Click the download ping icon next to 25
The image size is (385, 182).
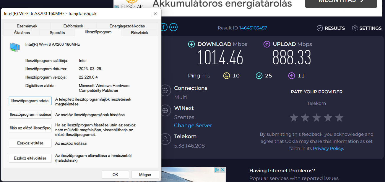point(259,76)
